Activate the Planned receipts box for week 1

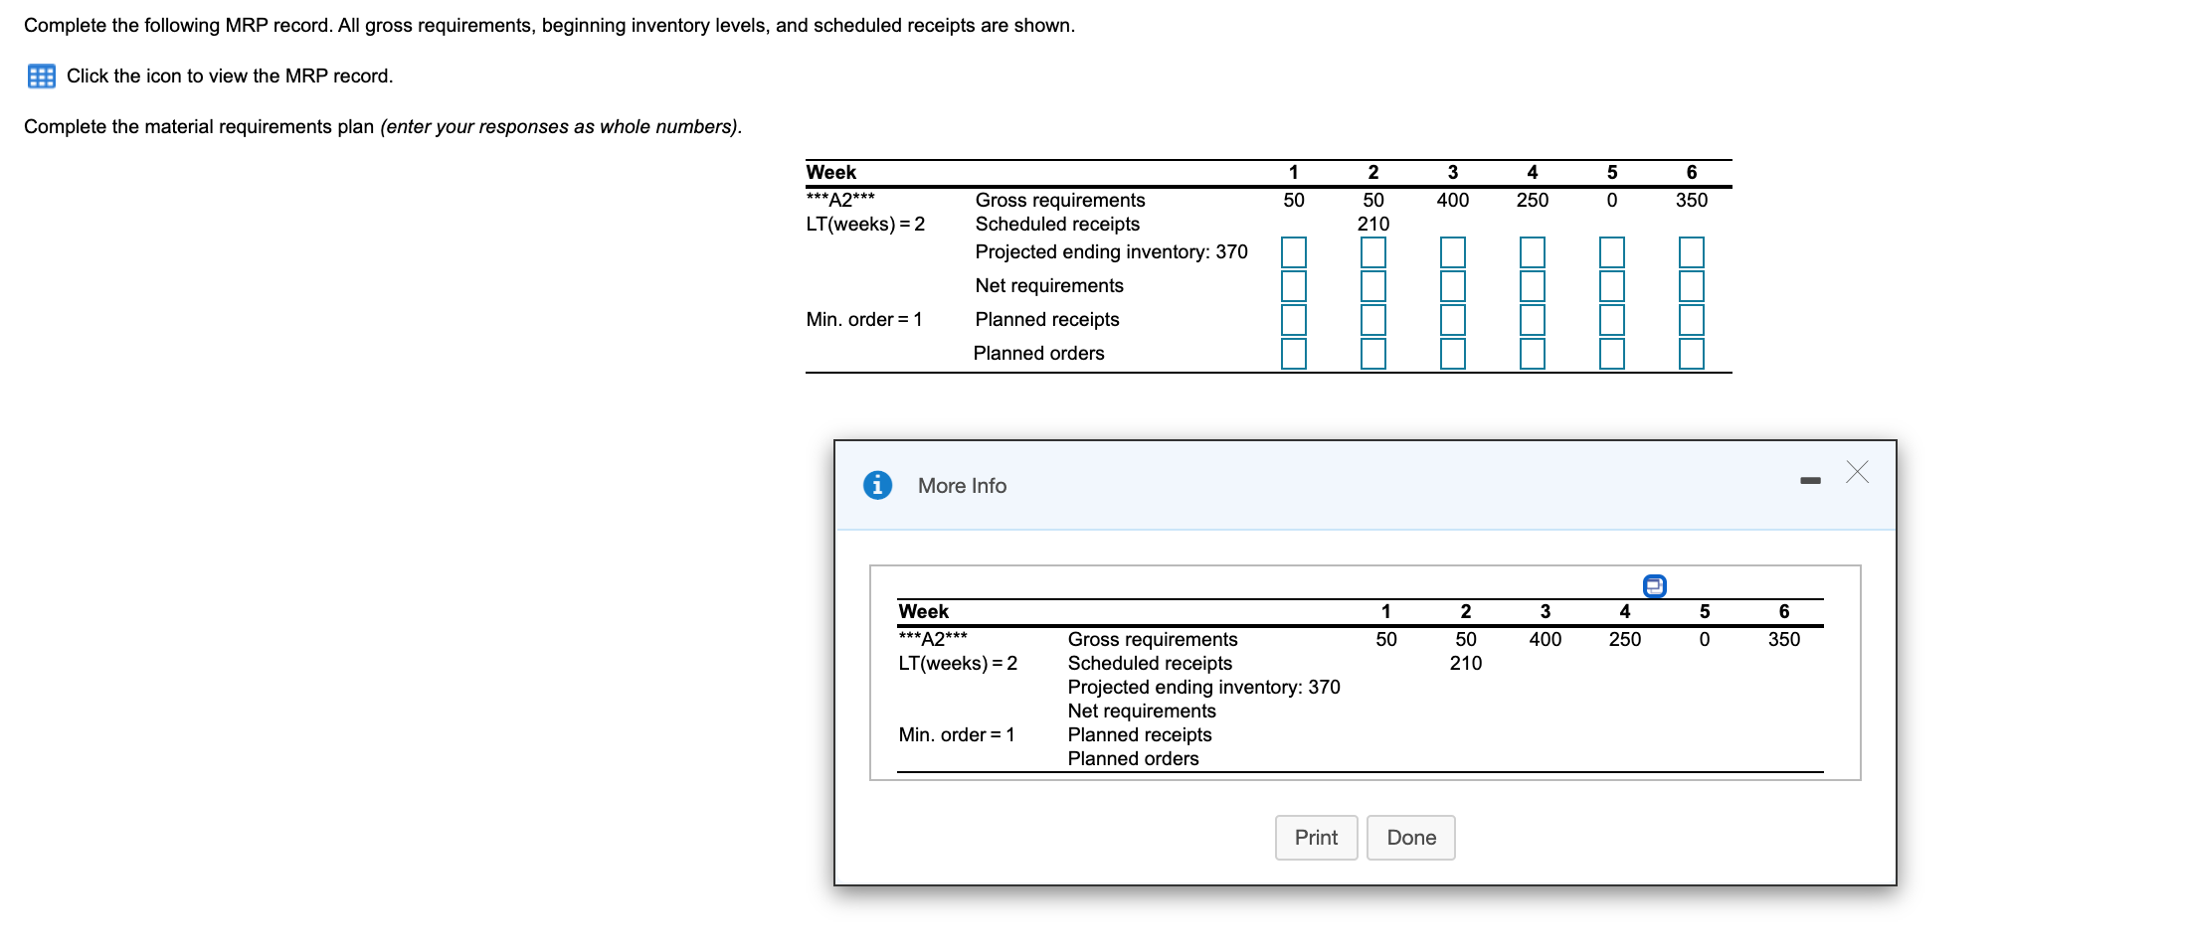[x=1294, y=320]
